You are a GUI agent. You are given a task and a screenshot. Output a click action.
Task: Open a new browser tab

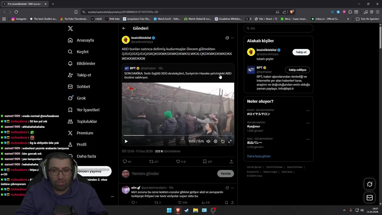pos(53,4)
